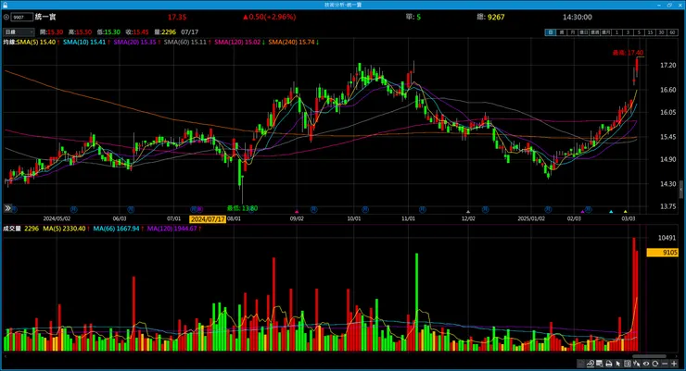686x371 pixels.
Task: Click the app icon in title bar
Action: (5, 5)
